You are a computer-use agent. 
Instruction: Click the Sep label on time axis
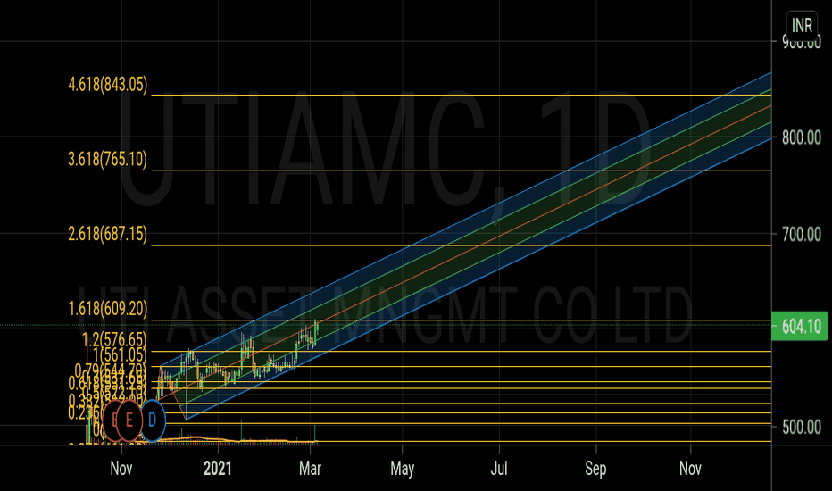pos(595,468)
